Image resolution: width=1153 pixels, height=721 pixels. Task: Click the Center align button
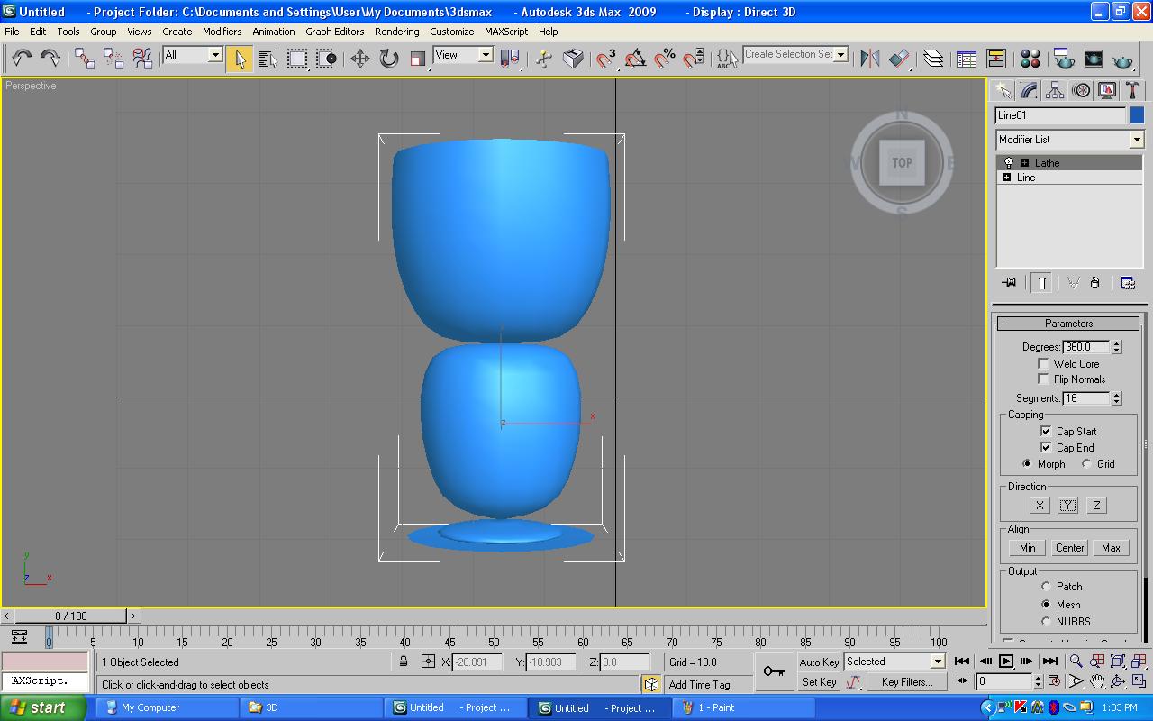pos(1069,548)
